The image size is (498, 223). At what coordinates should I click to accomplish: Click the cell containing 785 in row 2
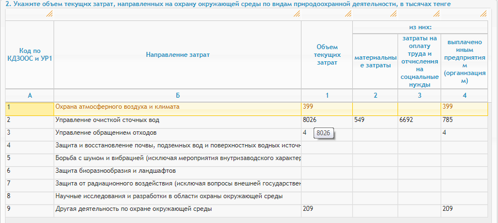tap(463, 119)
